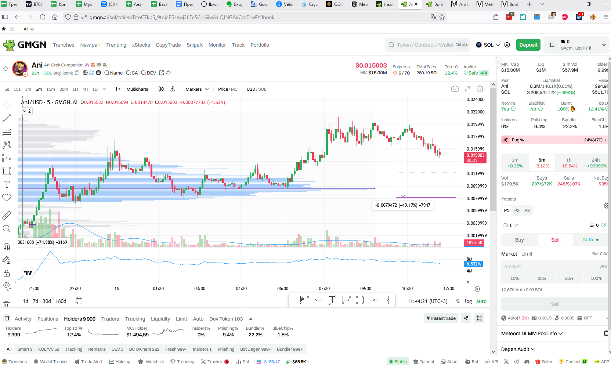The width and height of the screenshot is (611, 365).
Task: Go to the Trending page
Action: (x=116, y=45)
